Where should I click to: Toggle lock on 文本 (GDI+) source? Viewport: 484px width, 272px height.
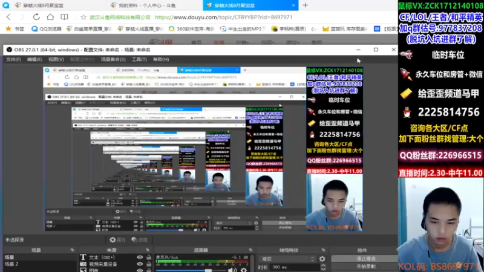(149, 257)
